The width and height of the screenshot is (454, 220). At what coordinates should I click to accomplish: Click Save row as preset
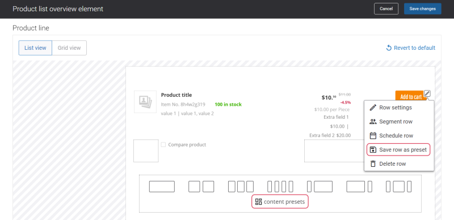pyautogui.click(x=398, y=149)
